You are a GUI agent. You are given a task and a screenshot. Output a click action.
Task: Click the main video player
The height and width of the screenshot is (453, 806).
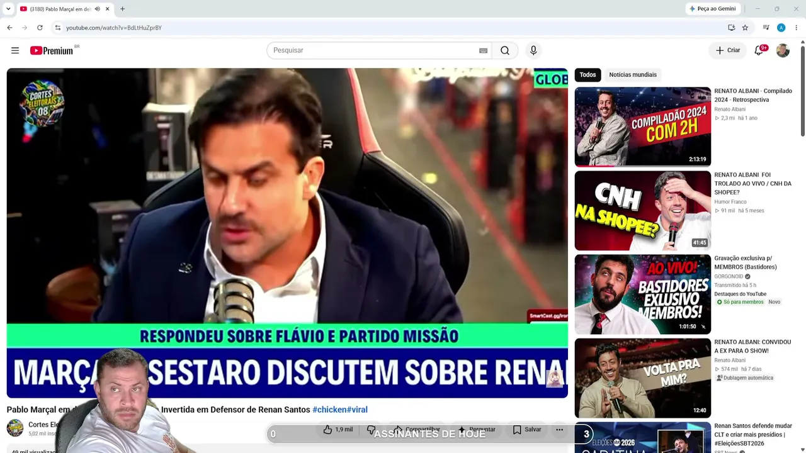pos(287,233)
